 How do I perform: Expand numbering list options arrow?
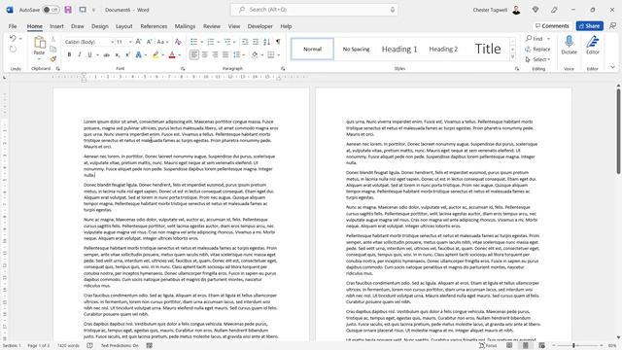218,42
